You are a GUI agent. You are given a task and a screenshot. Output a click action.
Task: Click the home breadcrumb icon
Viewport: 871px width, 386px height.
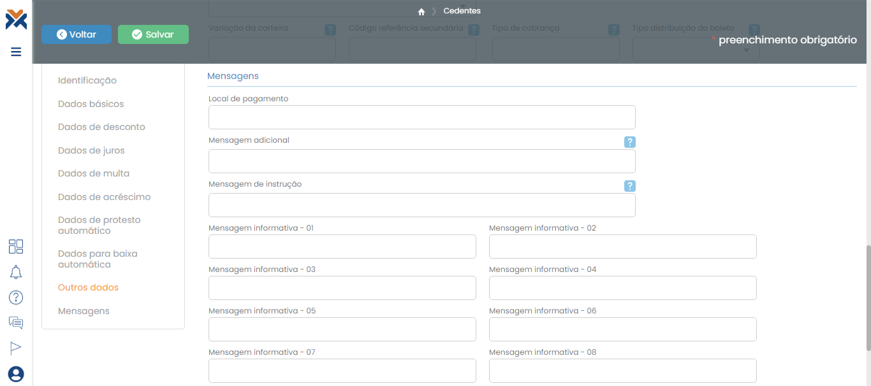pyautogui.click(x=421, y=11)
